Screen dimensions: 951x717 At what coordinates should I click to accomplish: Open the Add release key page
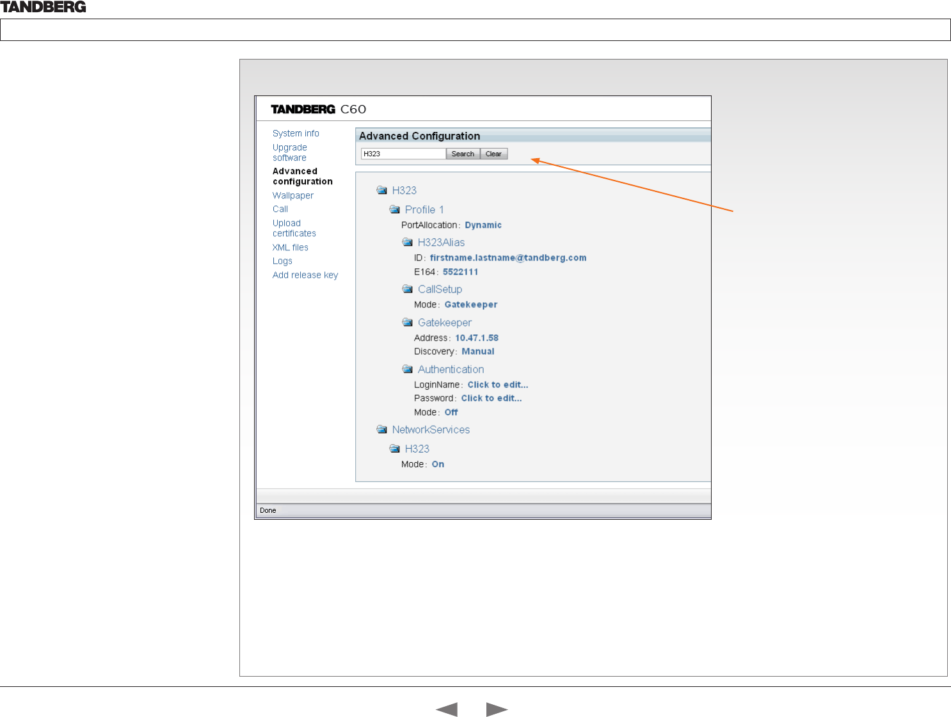[305, 275]
